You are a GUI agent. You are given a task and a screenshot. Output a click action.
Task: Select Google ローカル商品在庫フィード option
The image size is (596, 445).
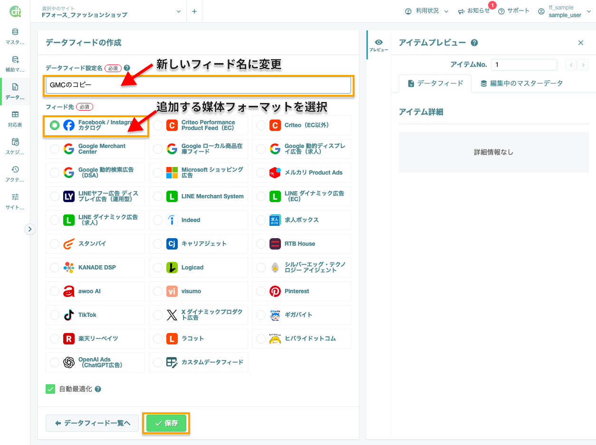point(199,149)
